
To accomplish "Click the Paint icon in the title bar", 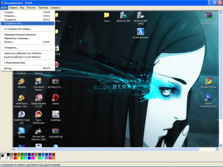I will (x=2, y=3).
